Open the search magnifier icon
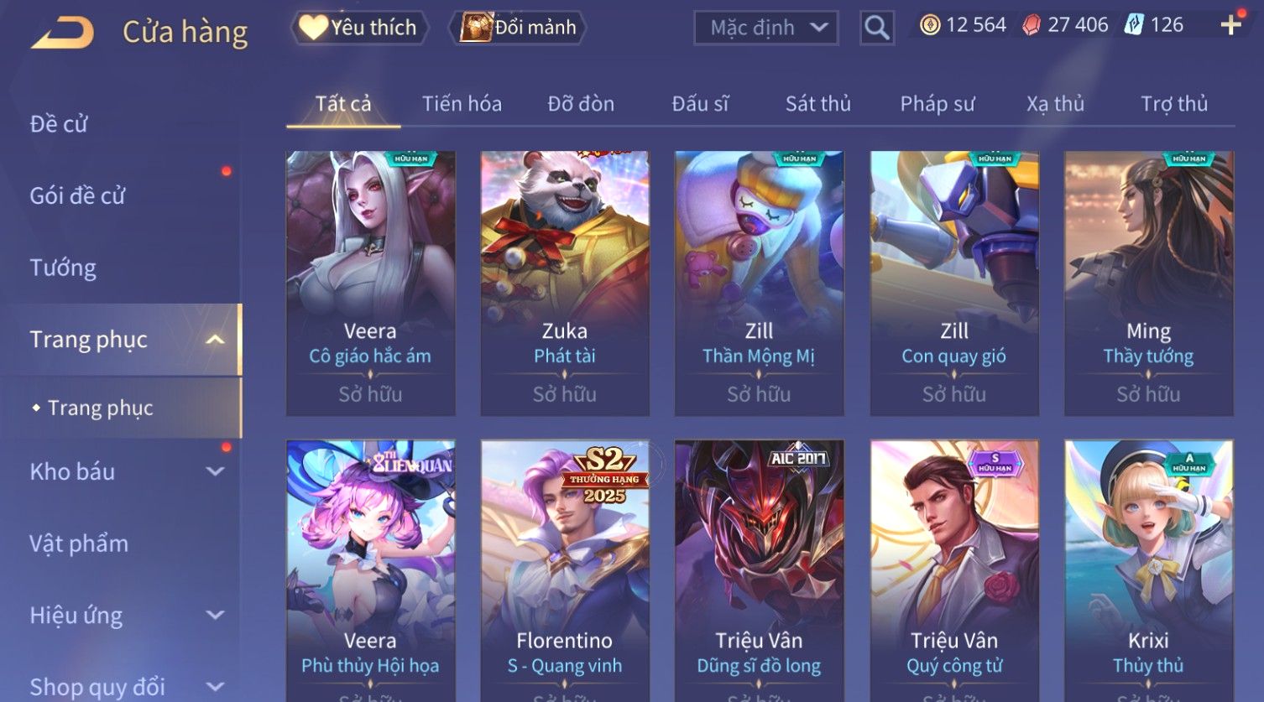 click(877, 28)
